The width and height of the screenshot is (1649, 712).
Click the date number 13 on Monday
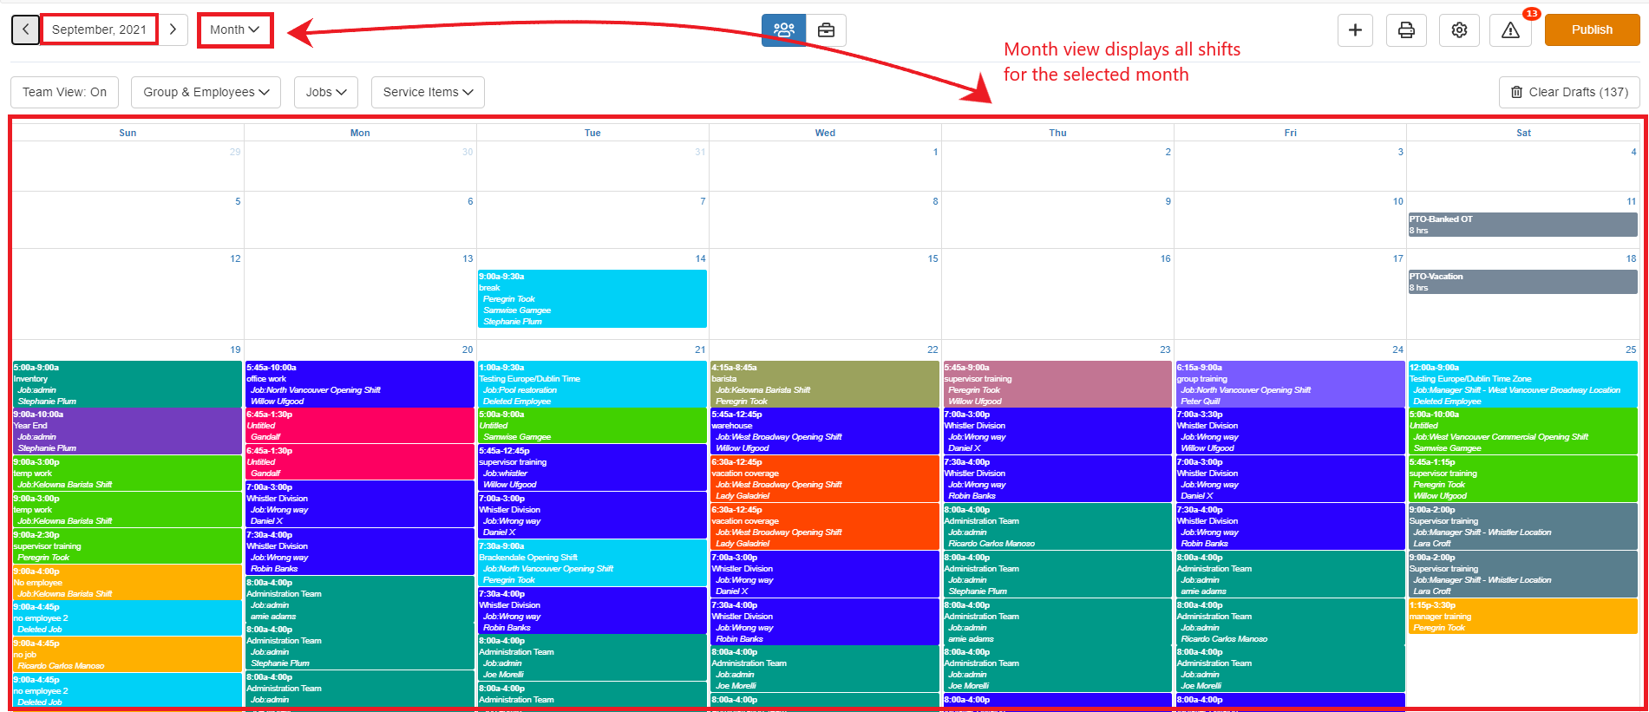pyautogui.click(x=468, y=258)
